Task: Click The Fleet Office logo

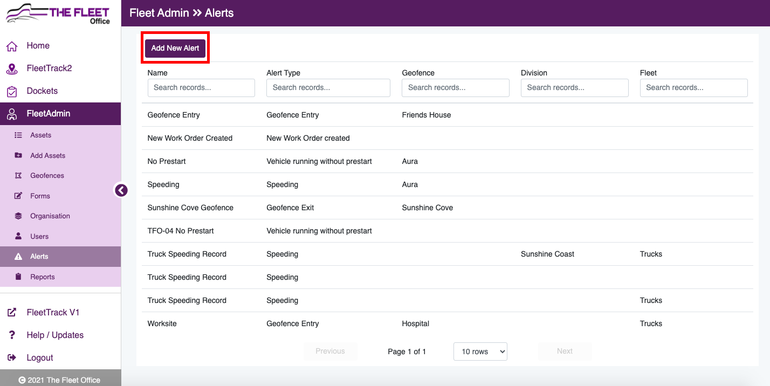Action: pyautogui.click(x=58, y=15)
